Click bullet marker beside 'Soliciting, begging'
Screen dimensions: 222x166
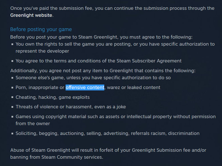(12, 134)
